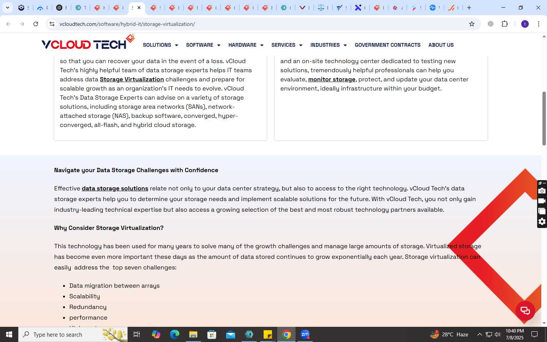Follow the monitor storage link
This screenshot has height=342, width=547.
(332, 79)
